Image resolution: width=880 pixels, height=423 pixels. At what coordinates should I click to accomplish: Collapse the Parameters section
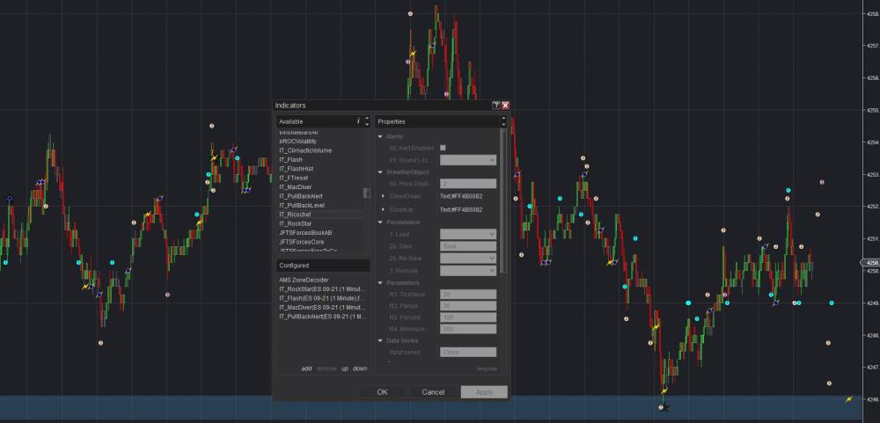pos(380,283)
